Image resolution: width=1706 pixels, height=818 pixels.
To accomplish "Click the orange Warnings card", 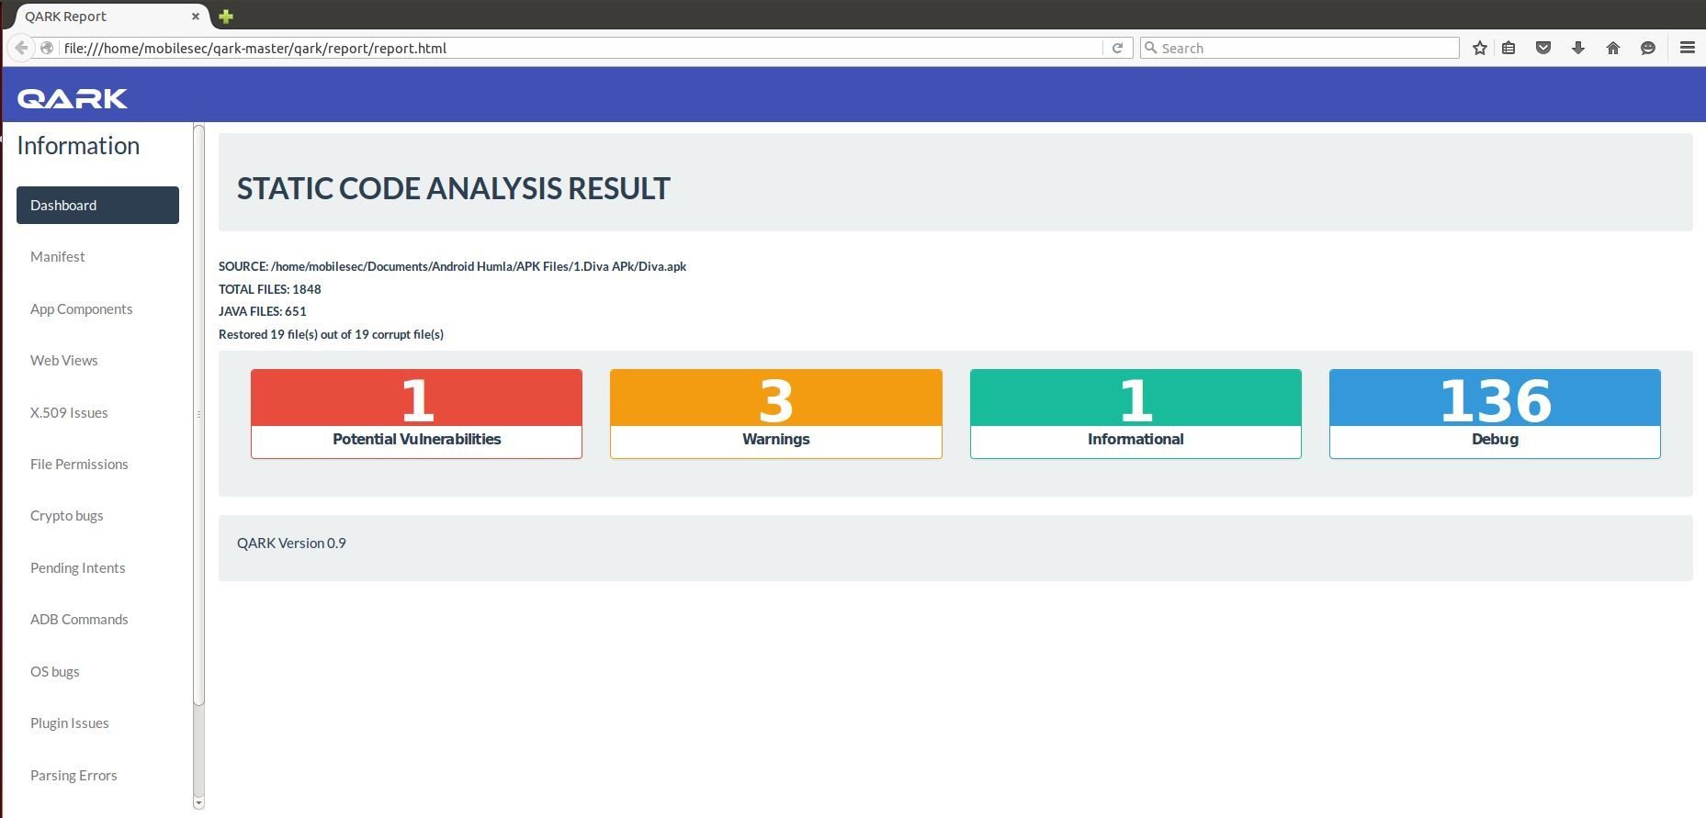I will pos(776,413).
